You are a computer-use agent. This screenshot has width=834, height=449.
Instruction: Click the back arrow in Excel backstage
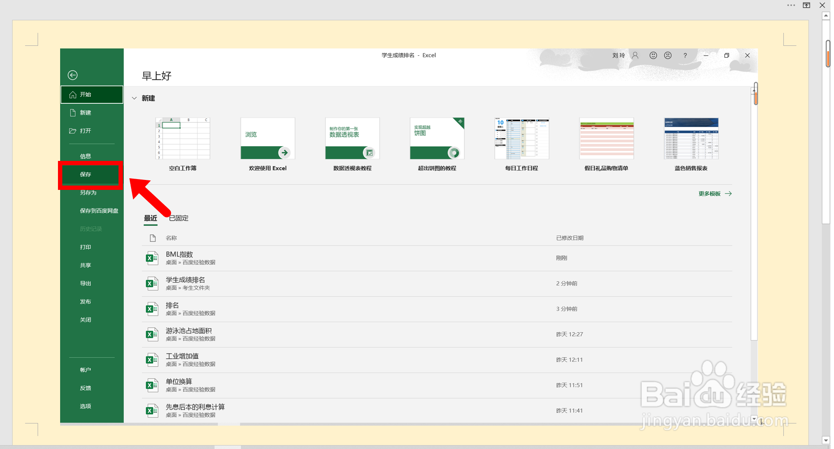[x=73, y=75]
